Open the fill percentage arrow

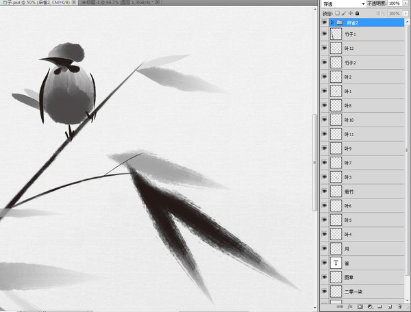(x=406, y=14)
